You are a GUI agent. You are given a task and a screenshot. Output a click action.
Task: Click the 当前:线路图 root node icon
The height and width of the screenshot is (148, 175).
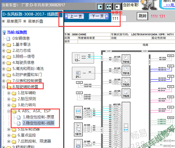[4, 33]
